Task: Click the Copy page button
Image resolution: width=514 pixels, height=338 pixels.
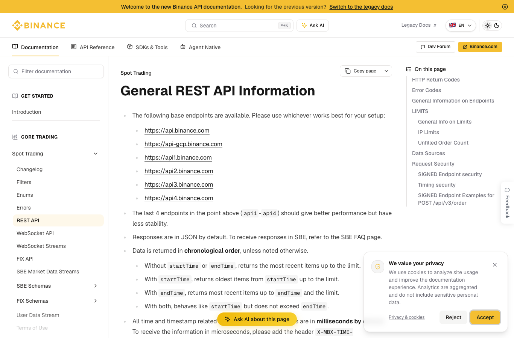Action: pos(360,71)
